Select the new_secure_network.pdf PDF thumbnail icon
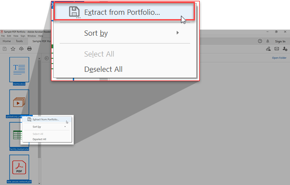 [x=19, y=167]
